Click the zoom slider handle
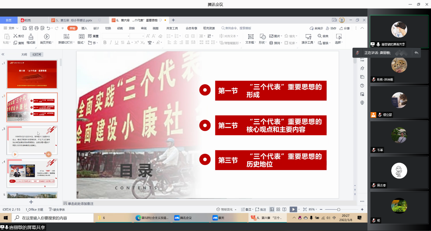431x231 pixels. 339,210
